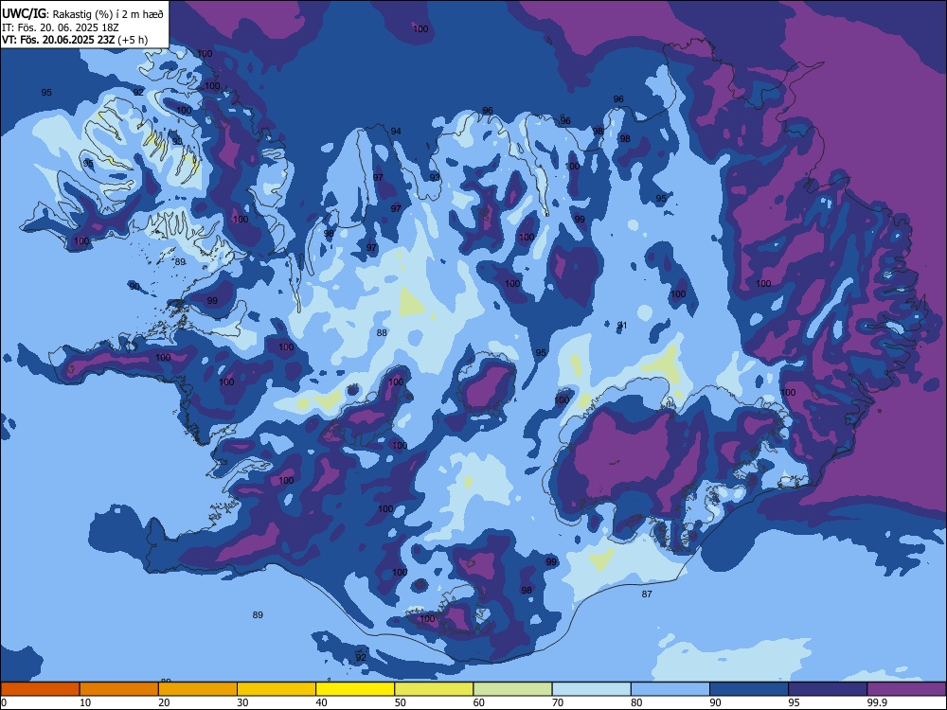Click the 50-60 pale yellow legend swatch
The width and height of the screenshot is (947, 710).
point(435,688)
